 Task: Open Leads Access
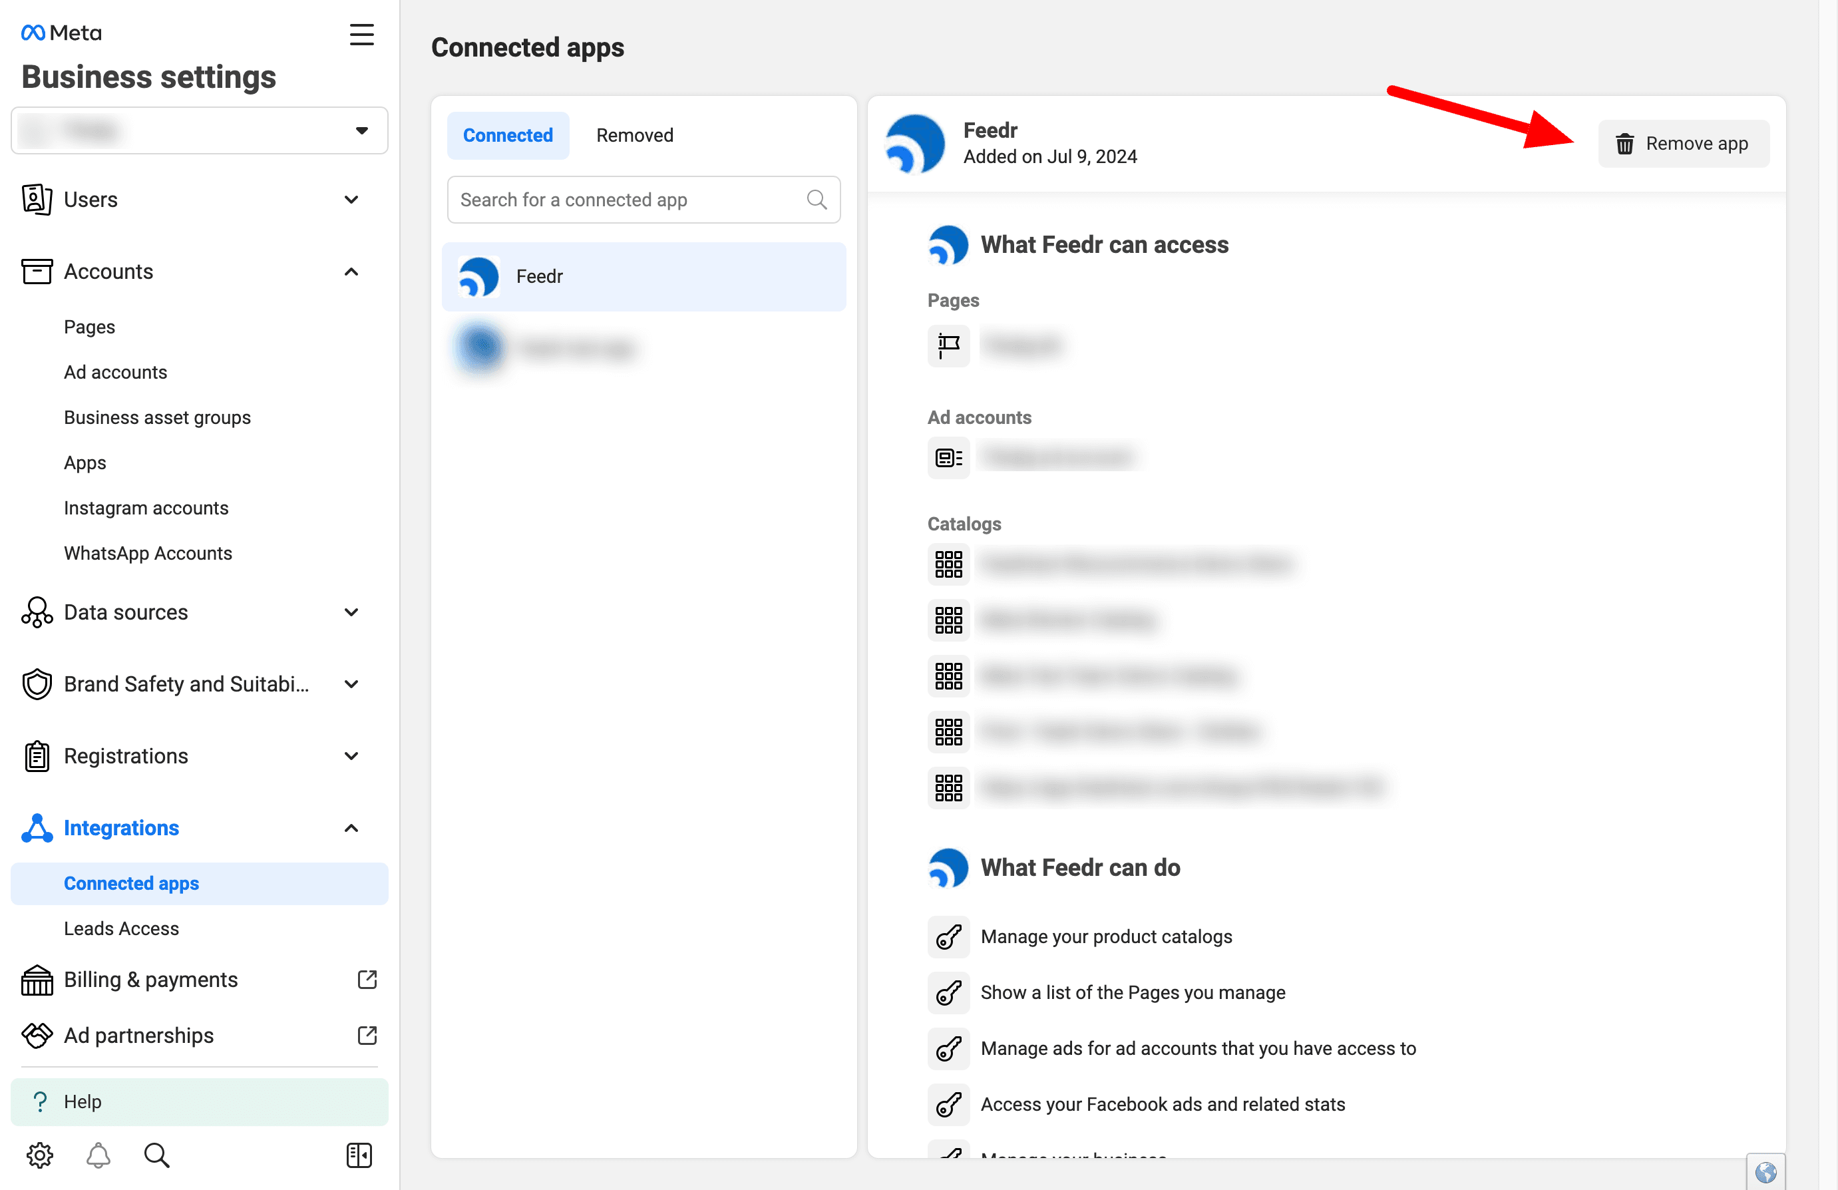pos(121,928)
